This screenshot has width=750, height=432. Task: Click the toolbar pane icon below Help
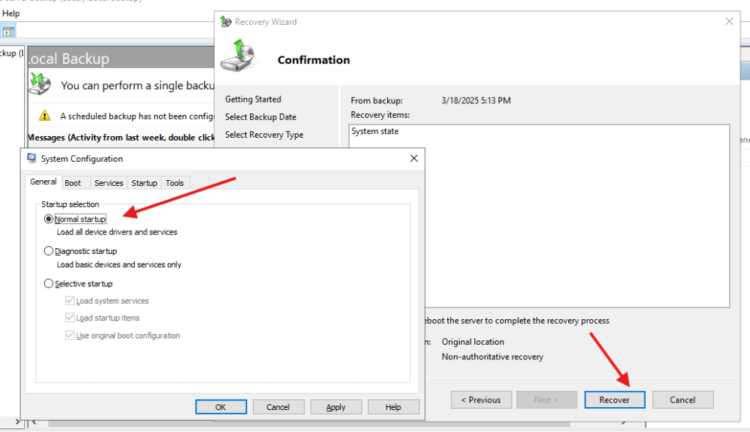8,31
